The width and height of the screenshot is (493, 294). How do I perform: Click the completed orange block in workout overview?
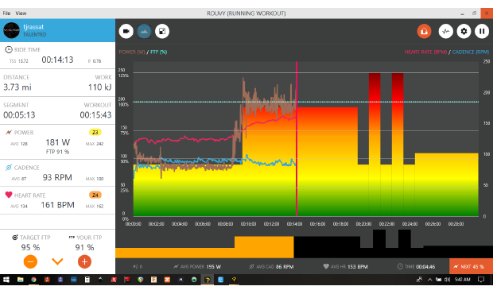[264, 247]
